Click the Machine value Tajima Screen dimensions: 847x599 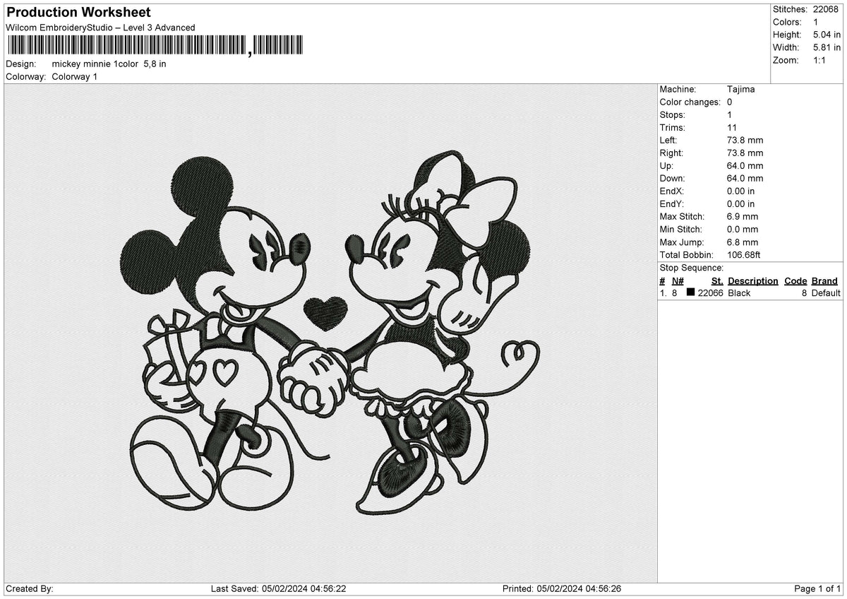740,89
